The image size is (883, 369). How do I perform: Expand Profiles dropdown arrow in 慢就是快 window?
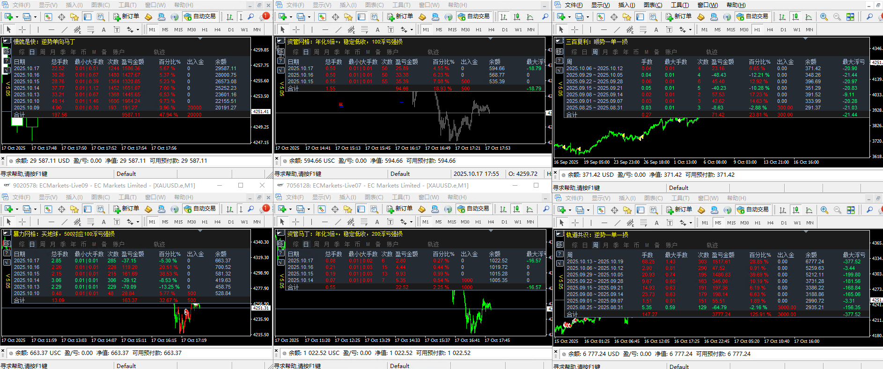35,17
